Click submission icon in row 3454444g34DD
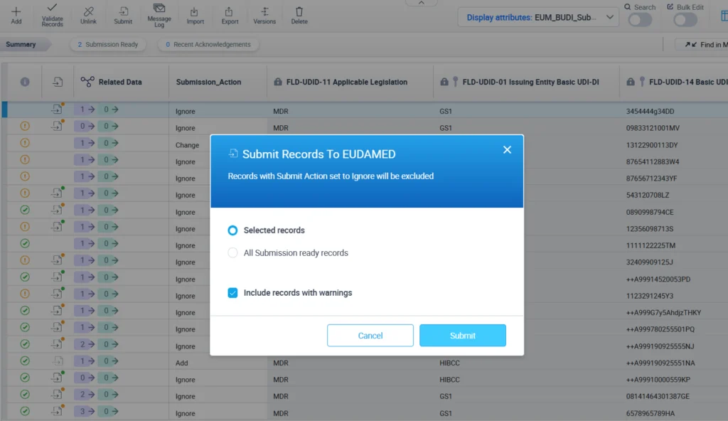 pos(58,110)
